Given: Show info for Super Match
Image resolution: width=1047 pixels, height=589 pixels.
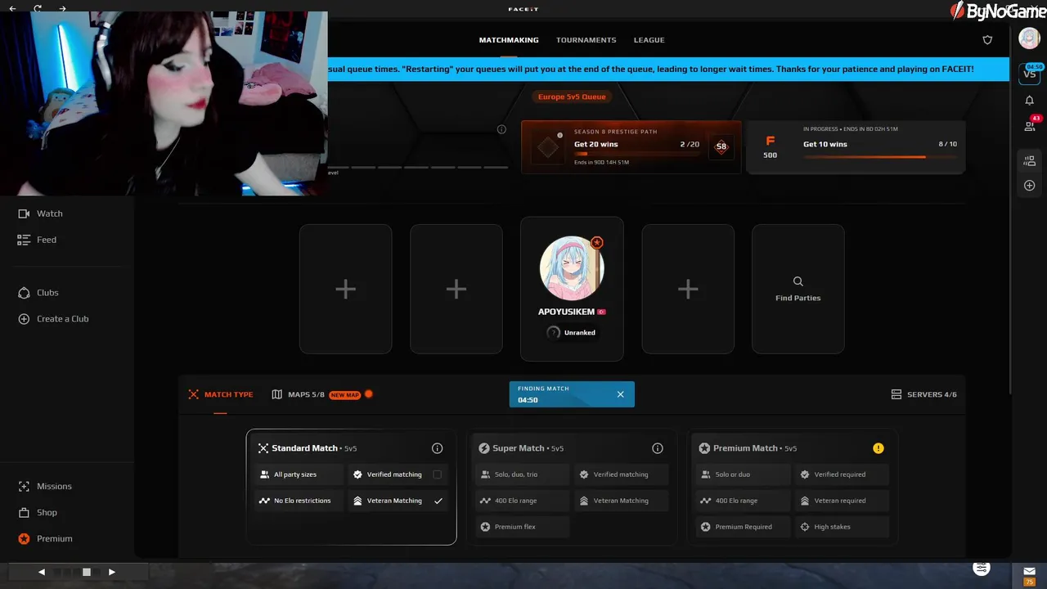Looking at the screenshot, I should click(x=658, y=448).
